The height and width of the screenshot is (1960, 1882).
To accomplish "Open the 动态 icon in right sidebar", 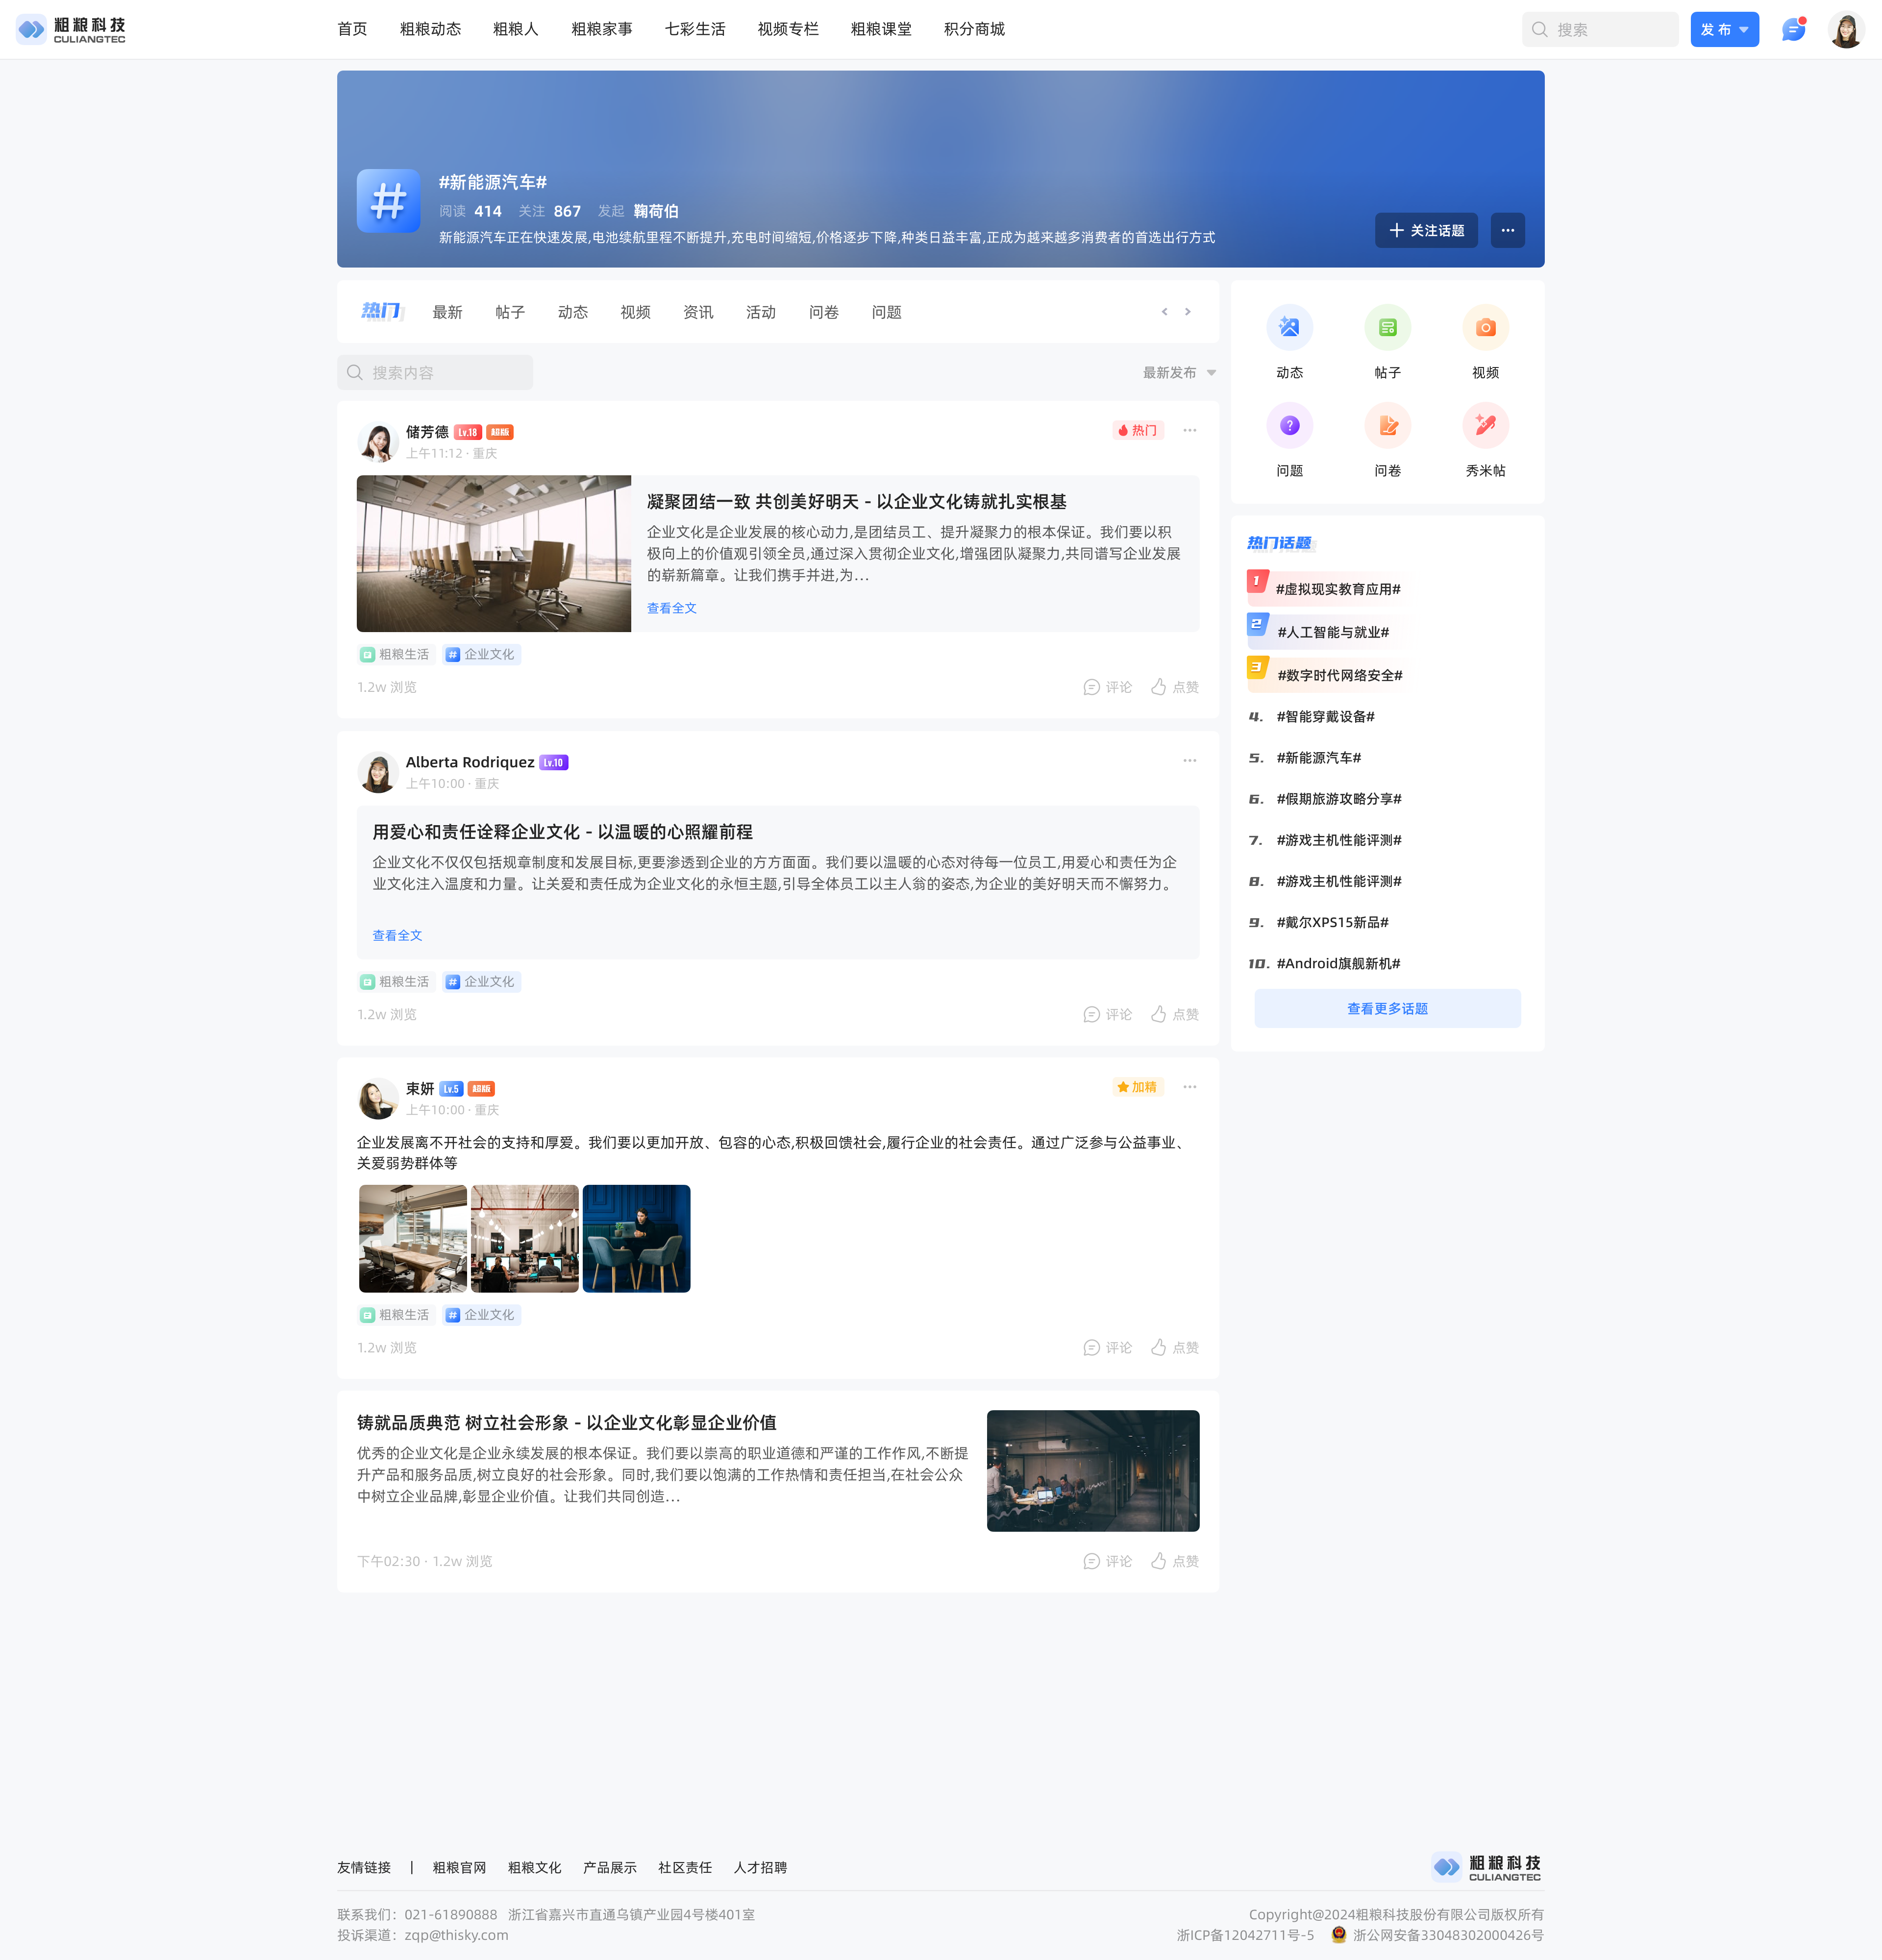I will (1289, 328).
